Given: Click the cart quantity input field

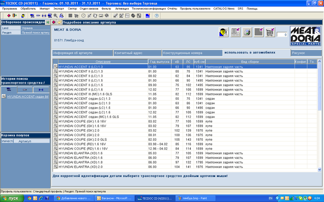Looking at the screenshot, I should (282, 35).
